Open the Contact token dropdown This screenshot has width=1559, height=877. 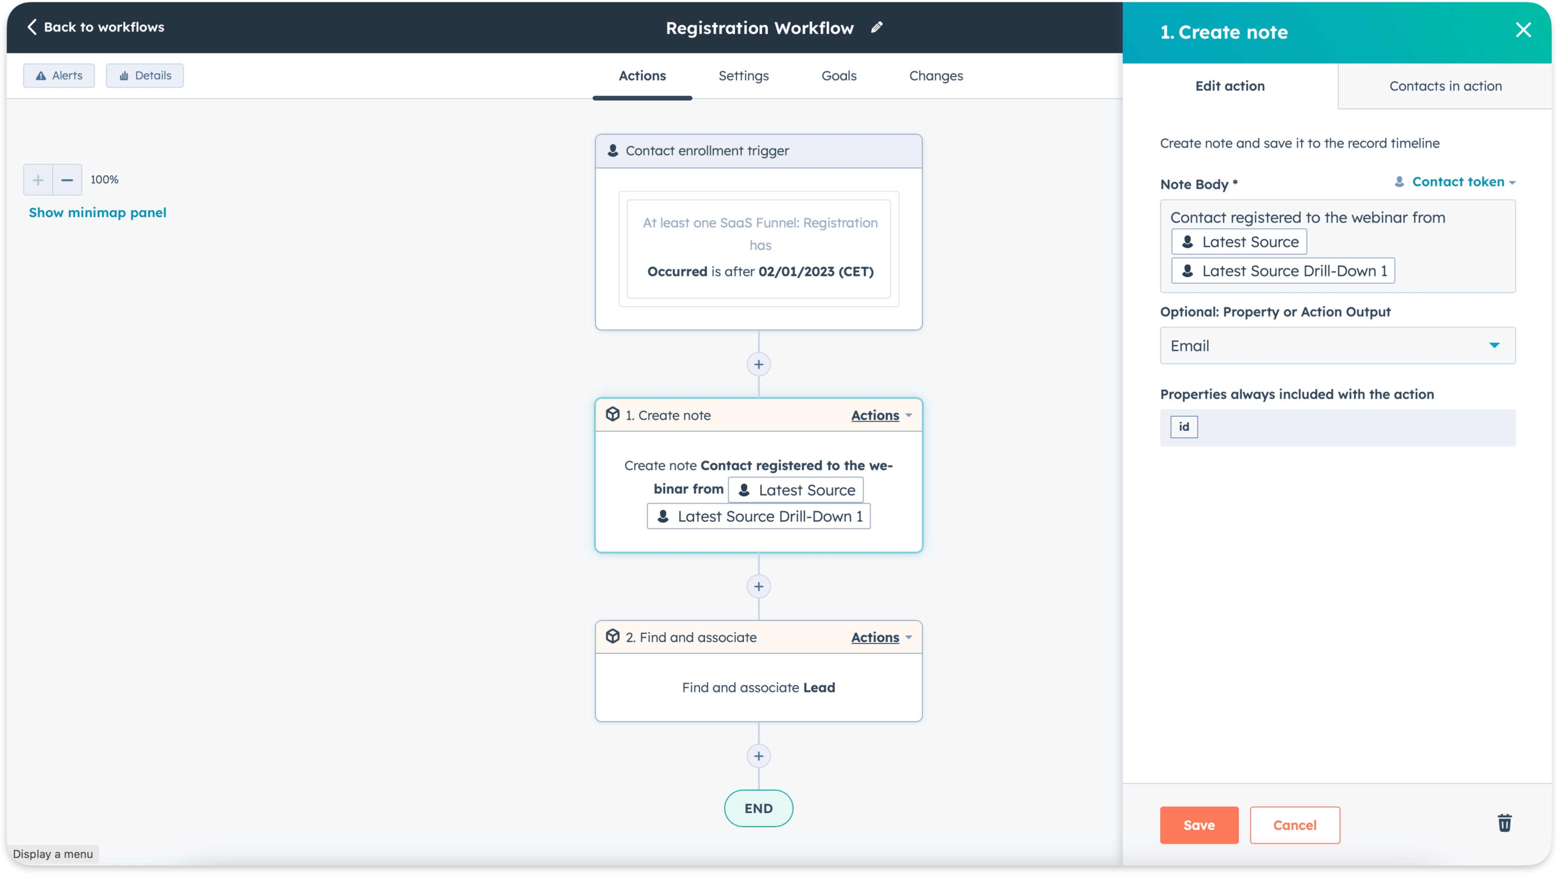(x=1457, y=182)
